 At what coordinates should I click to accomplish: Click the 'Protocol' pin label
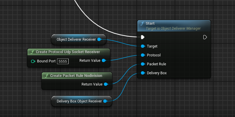click(153, 55)
